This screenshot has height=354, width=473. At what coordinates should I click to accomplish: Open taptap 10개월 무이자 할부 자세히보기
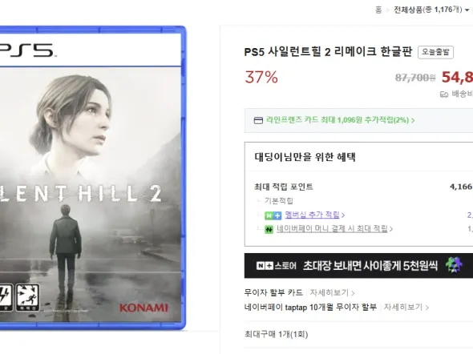(406, 308)
